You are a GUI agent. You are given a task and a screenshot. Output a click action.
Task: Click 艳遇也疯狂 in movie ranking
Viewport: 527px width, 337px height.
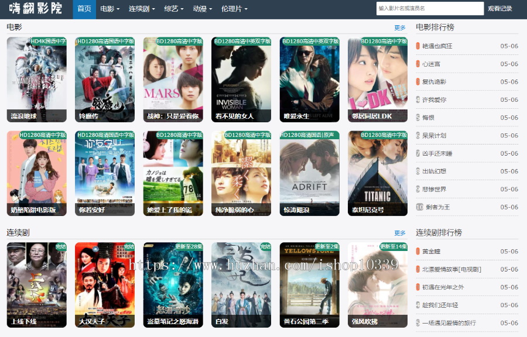(x=437, y=46)
